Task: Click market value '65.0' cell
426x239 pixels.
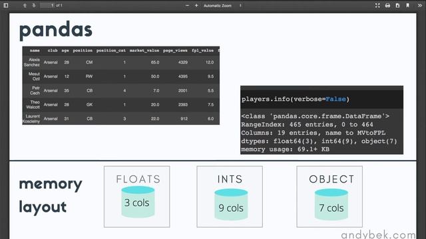Action: click(x=155, y=62)
